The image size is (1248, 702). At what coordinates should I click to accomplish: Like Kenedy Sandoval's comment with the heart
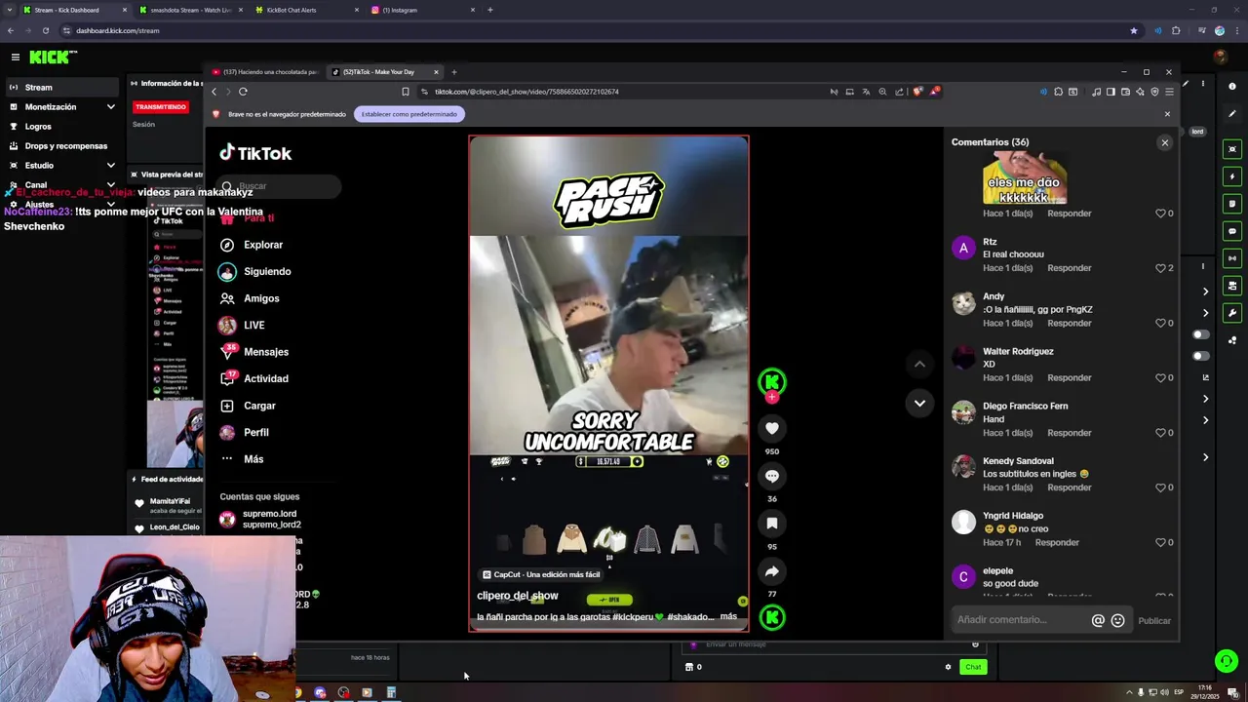1160,487
